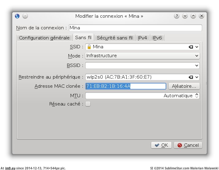Adjust the MTU spinner arrows

[x=197, y=96]
